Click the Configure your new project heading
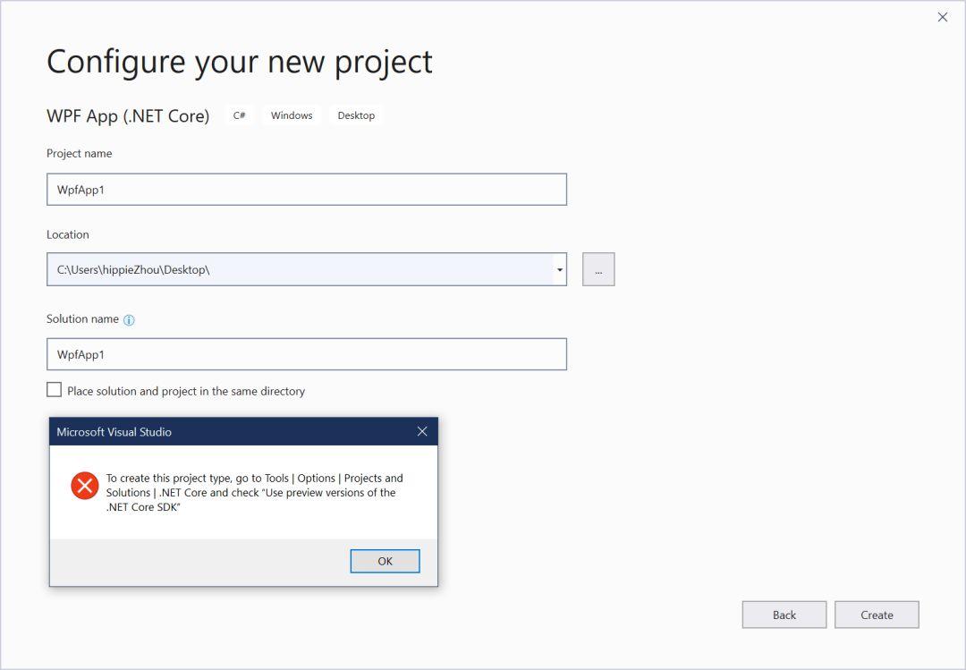 click(x=240, y=61)
